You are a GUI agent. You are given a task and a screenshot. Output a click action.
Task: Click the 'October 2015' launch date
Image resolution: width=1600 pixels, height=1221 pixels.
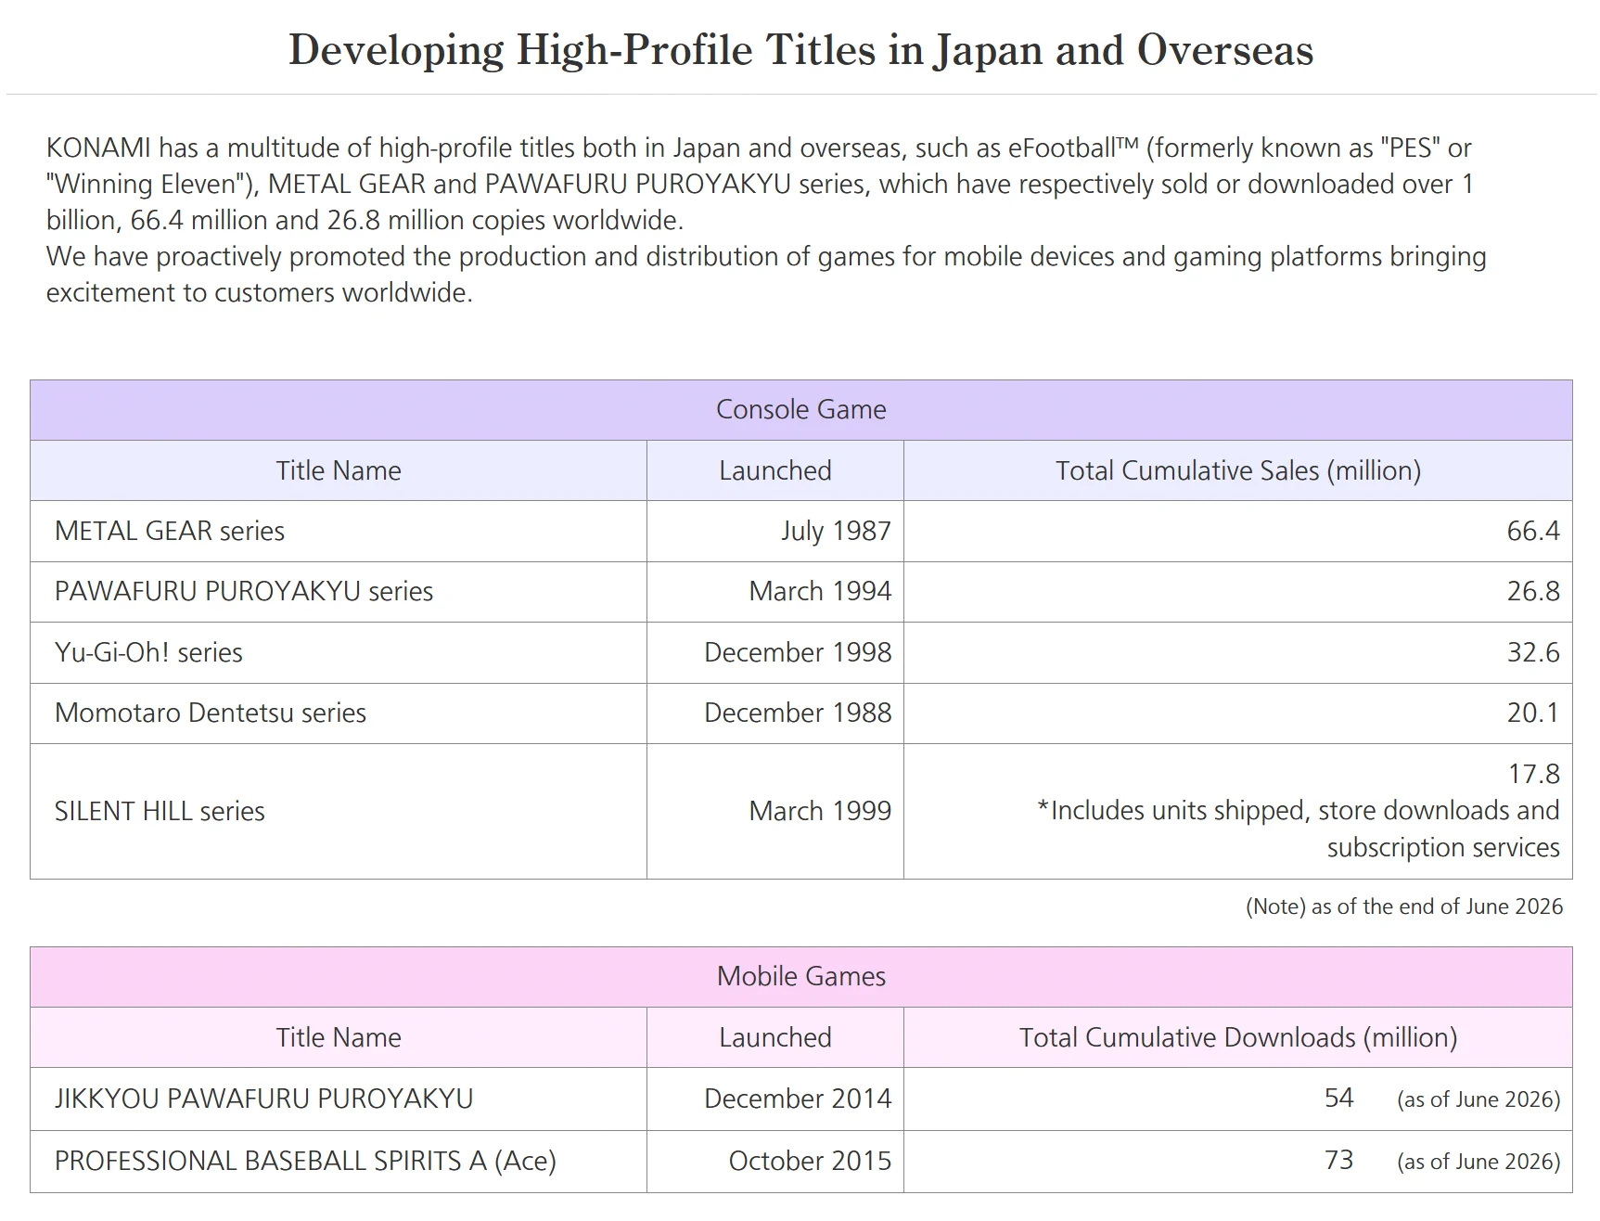810,1161
